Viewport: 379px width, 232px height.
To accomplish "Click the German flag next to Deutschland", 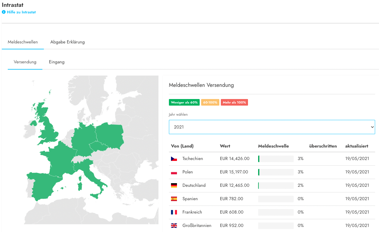I will pos(174,186).
